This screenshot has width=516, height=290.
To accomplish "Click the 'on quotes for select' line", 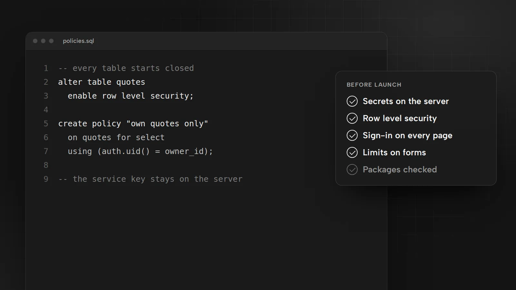I will (x=116, y=138).
